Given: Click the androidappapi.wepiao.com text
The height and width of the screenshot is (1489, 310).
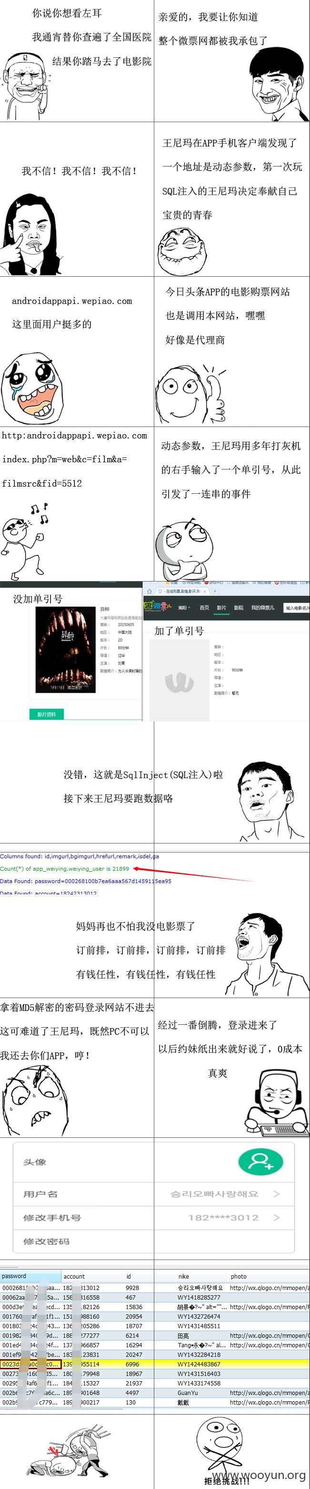Looking at the screenshot, I should pos(72,301).
